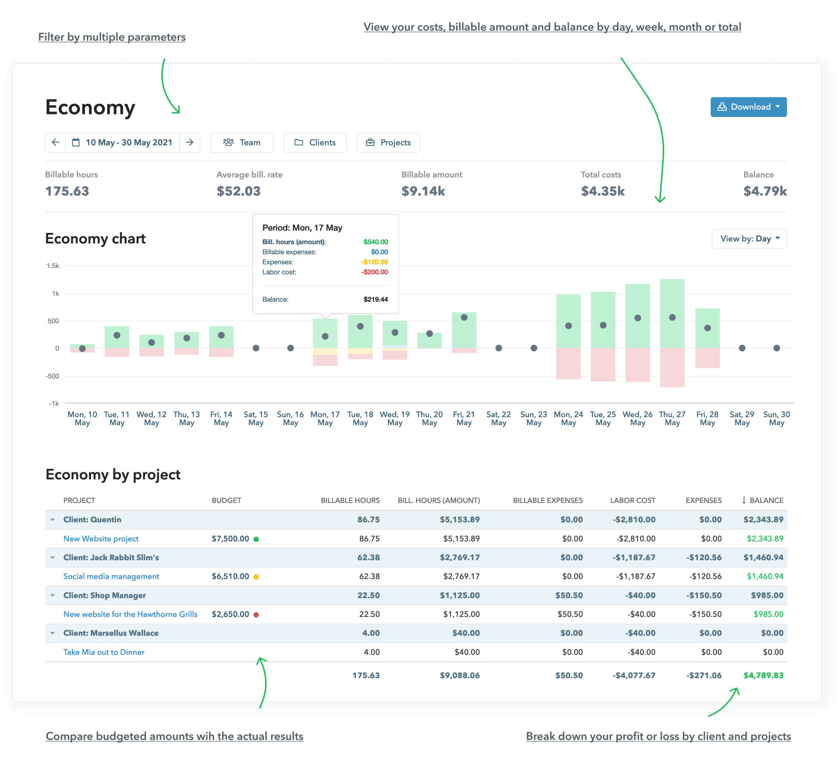Go to next date range using right arrow

click(x=190, y=143)
